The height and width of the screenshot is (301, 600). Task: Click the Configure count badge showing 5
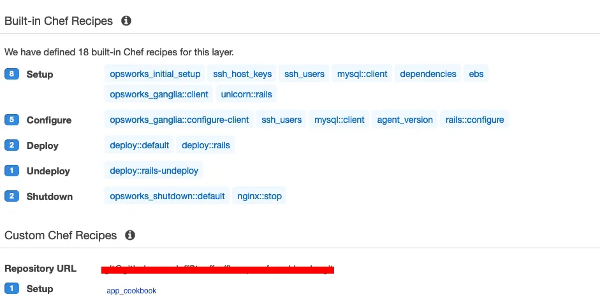click(x=11, y=120)
